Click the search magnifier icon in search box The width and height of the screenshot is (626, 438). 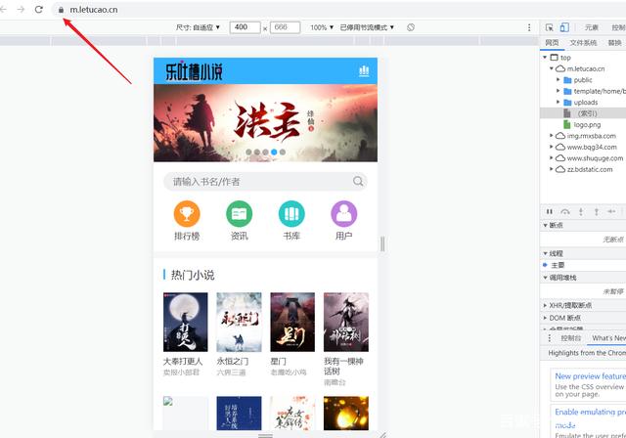pyautogui.click(x=358, y=181)
